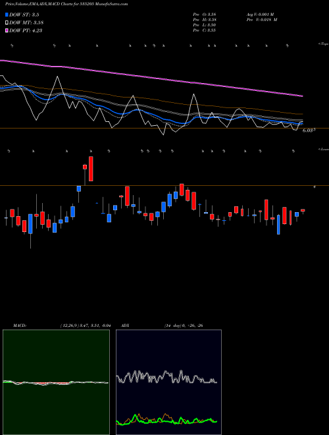Viewport: 329px width, 435px height.
Task: Click the magenta long-term trend line
Action: point(151,77)
